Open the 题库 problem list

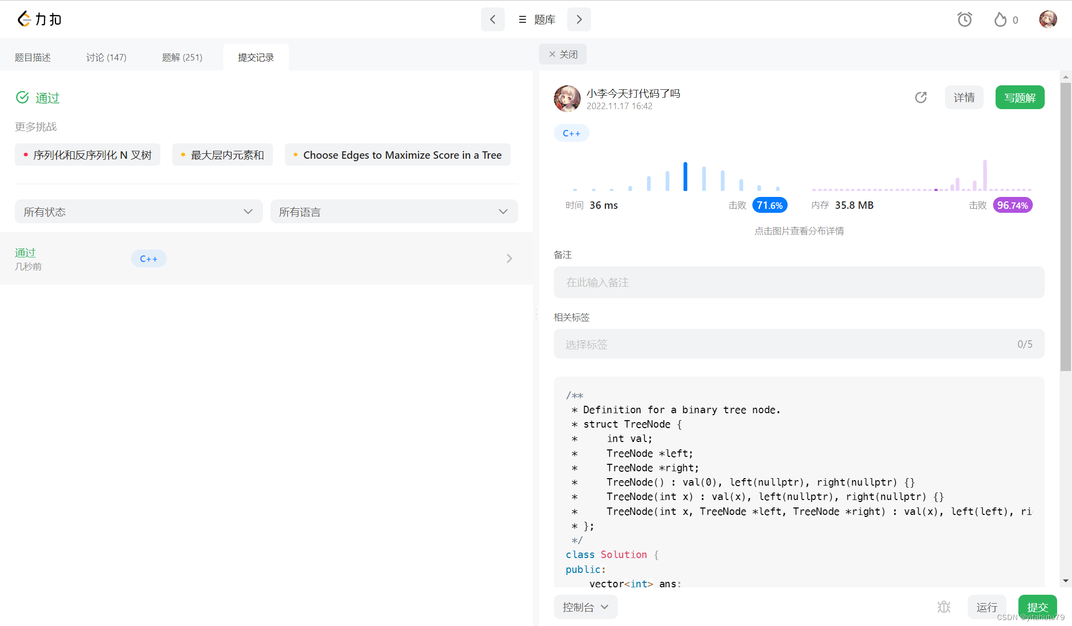(x=536, y=19)
